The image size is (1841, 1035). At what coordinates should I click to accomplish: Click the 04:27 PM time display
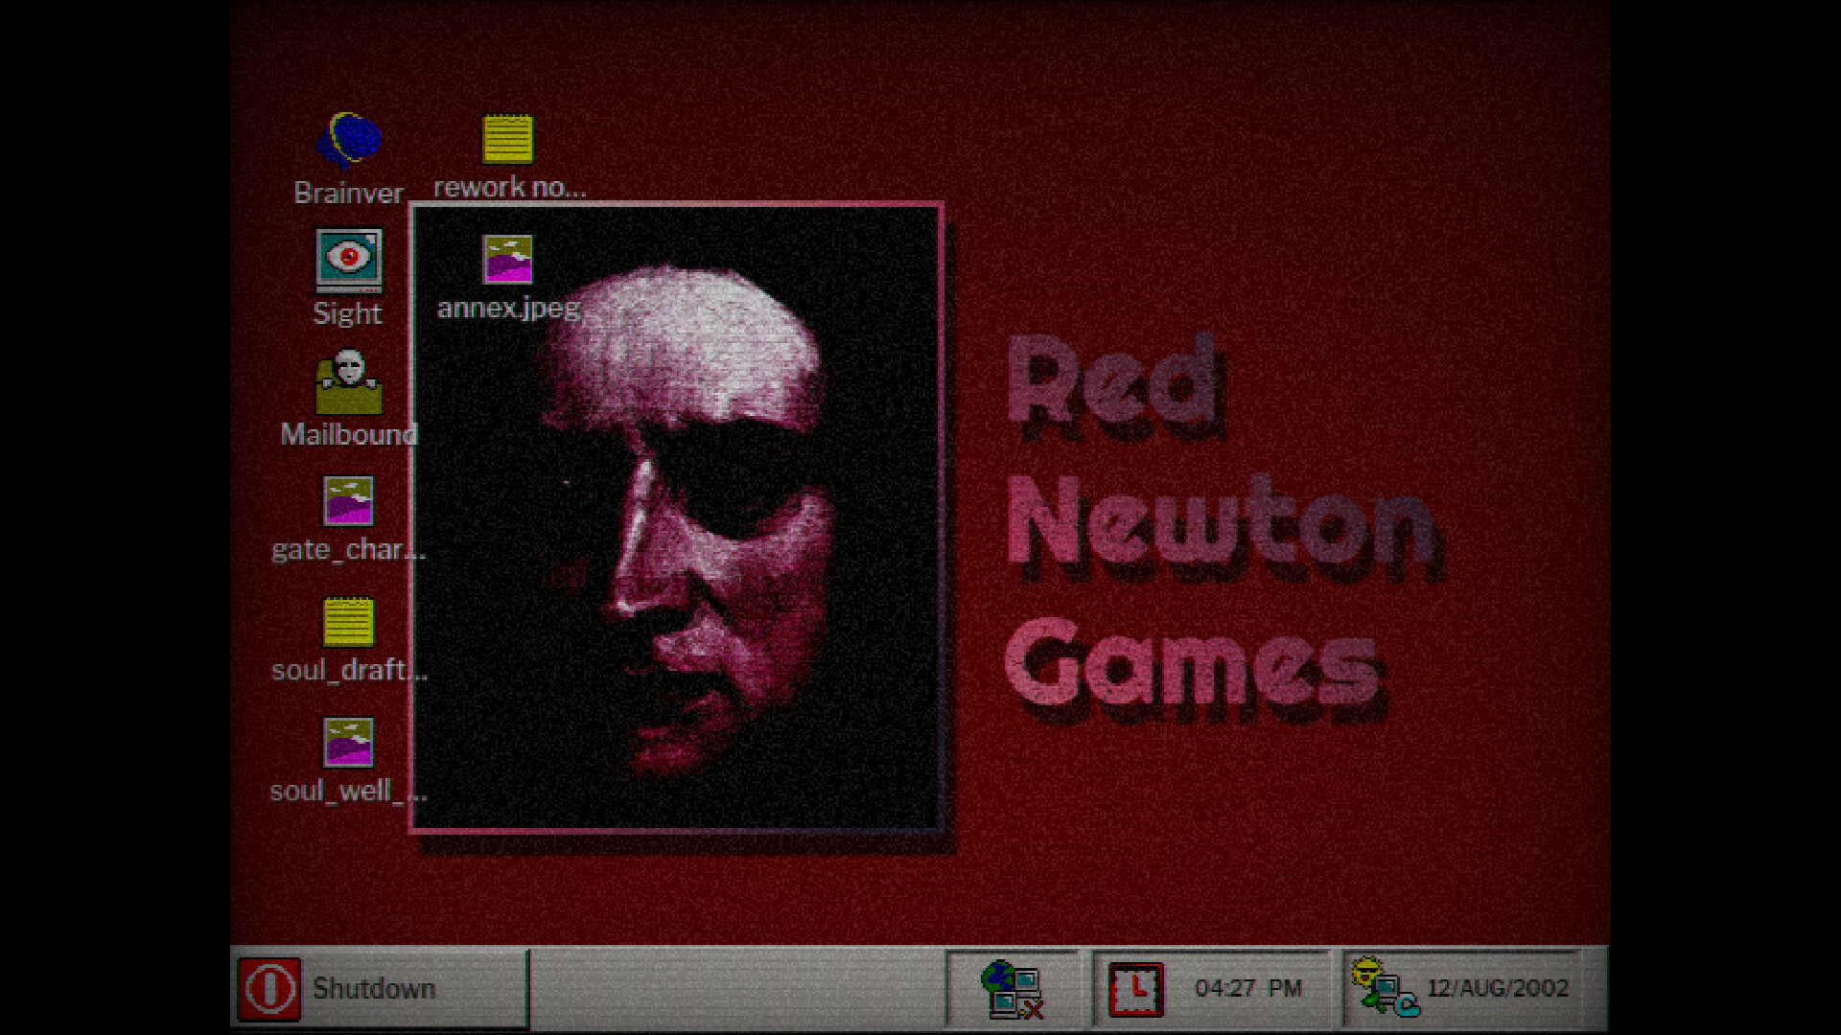pos(1247,988)
